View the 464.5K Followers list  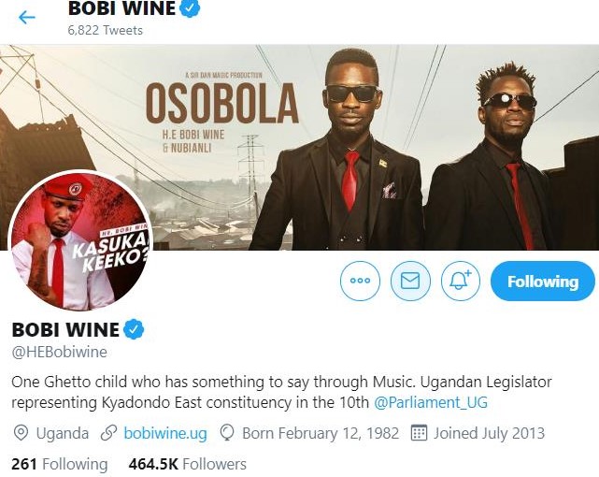(188, 464)
